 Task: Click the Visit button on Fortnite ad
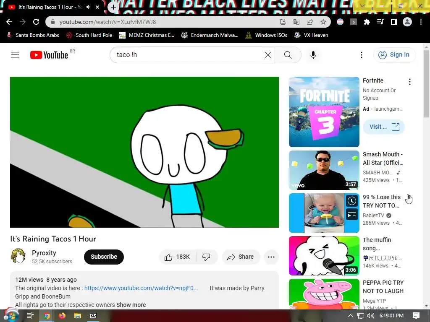coord(384,127)
